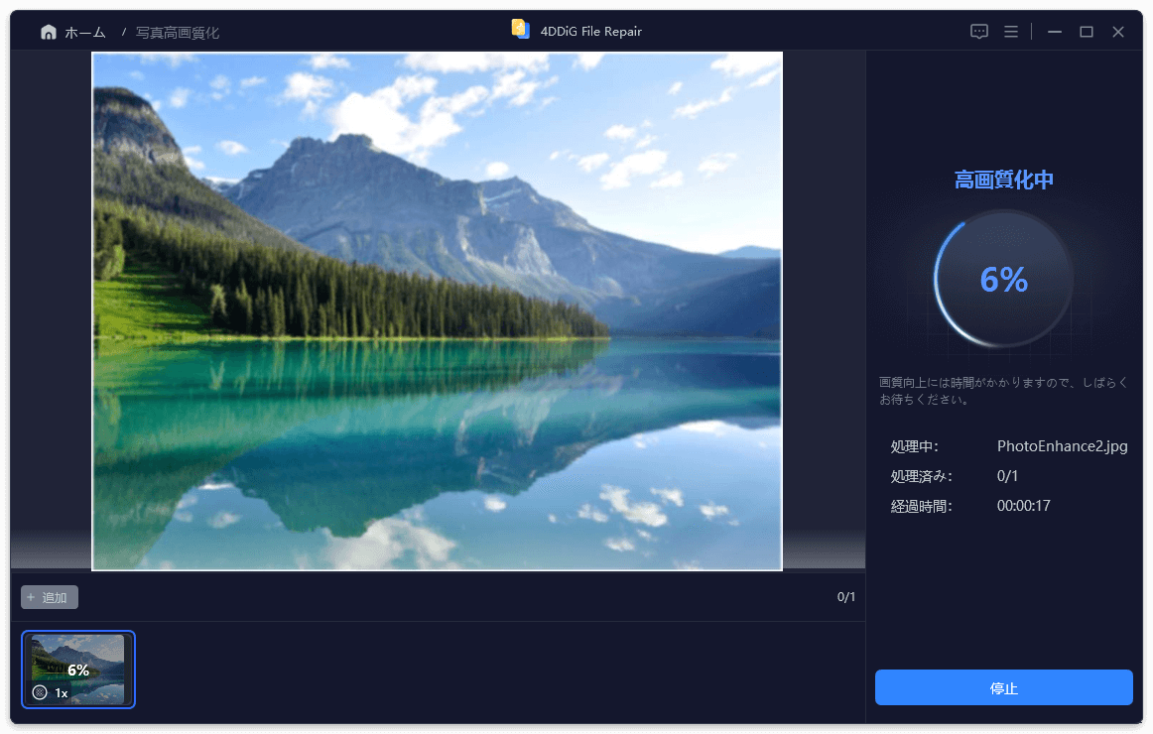1153x734 pixels.
Task: Click the circular 6% progress indicator
Action: pos(1004,279)
